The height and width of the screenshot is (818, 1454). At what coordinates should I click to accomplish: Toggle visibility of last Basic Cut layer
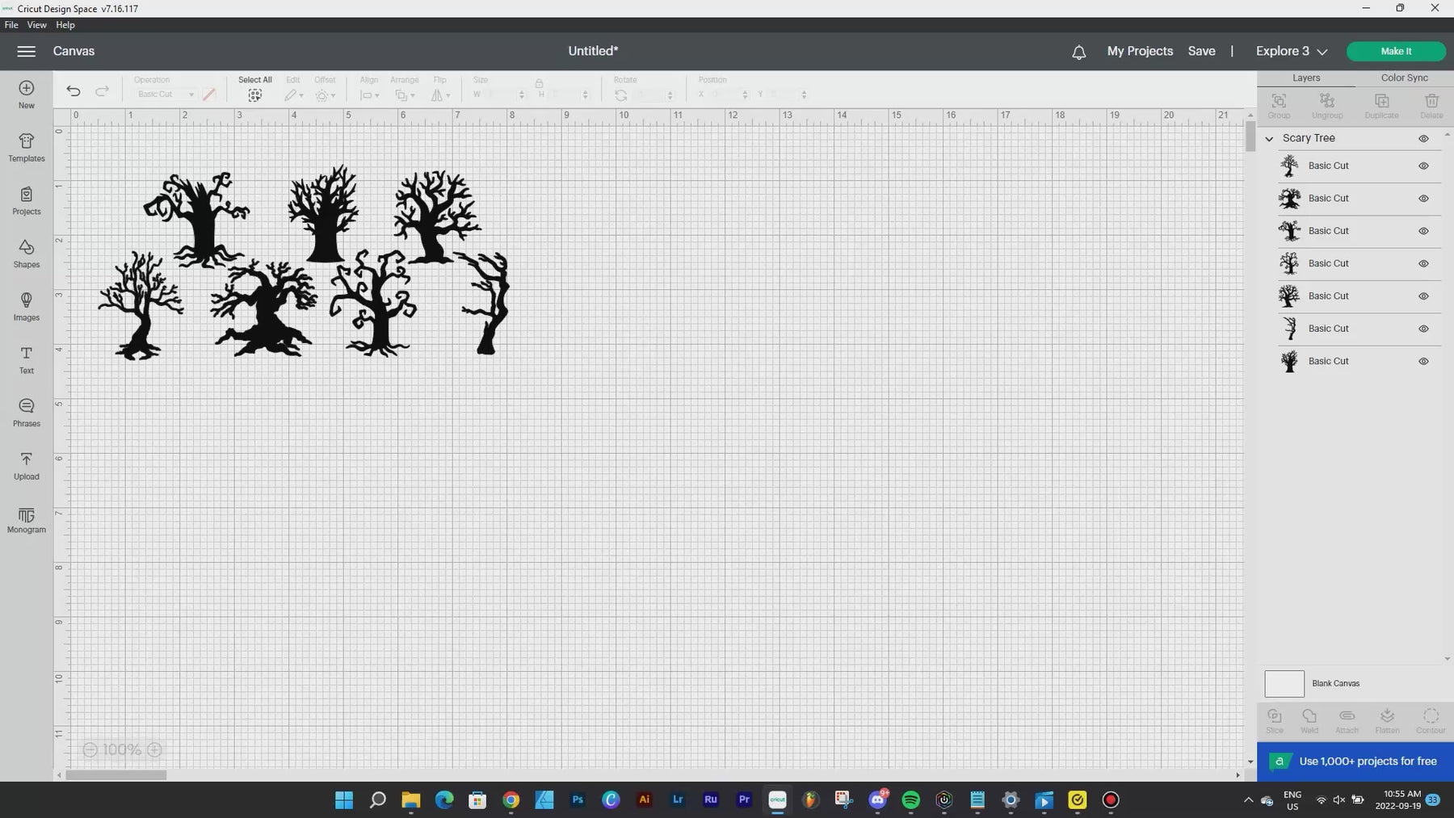tap(1423, 362)
